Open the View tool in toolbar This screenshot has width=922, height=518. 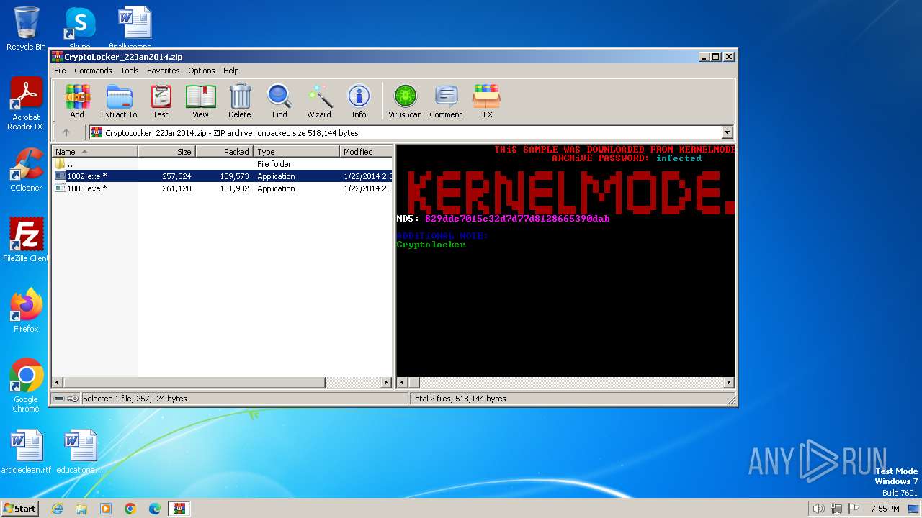tap(200, 101)
